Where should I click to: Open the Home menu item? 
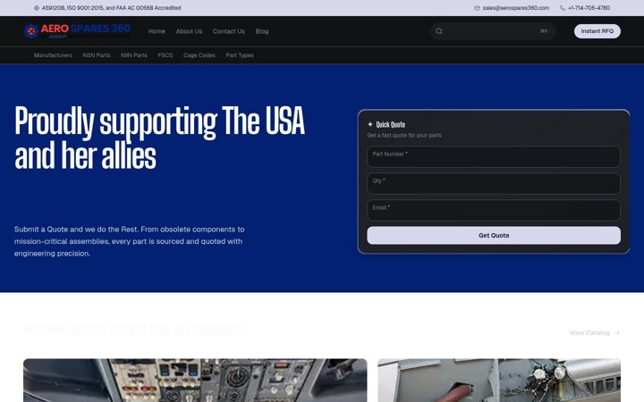point(157,31)
